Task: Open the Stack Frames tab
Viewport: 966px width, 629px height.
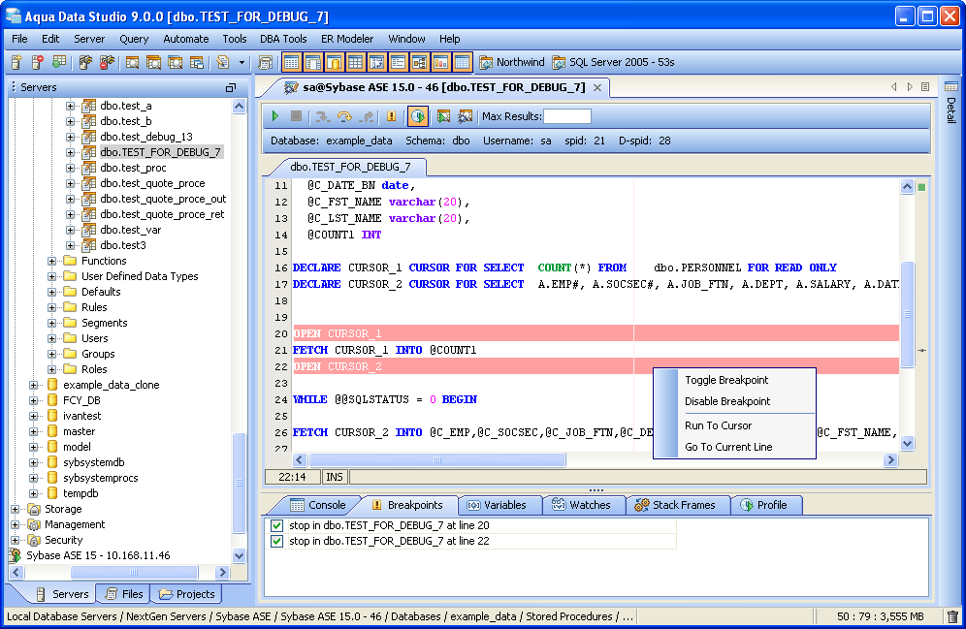Action: 675,505
